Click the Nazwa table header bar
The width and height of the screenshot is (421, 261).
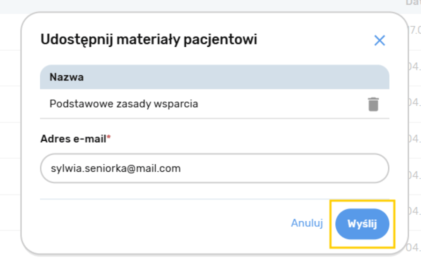(x=214, y=77)
